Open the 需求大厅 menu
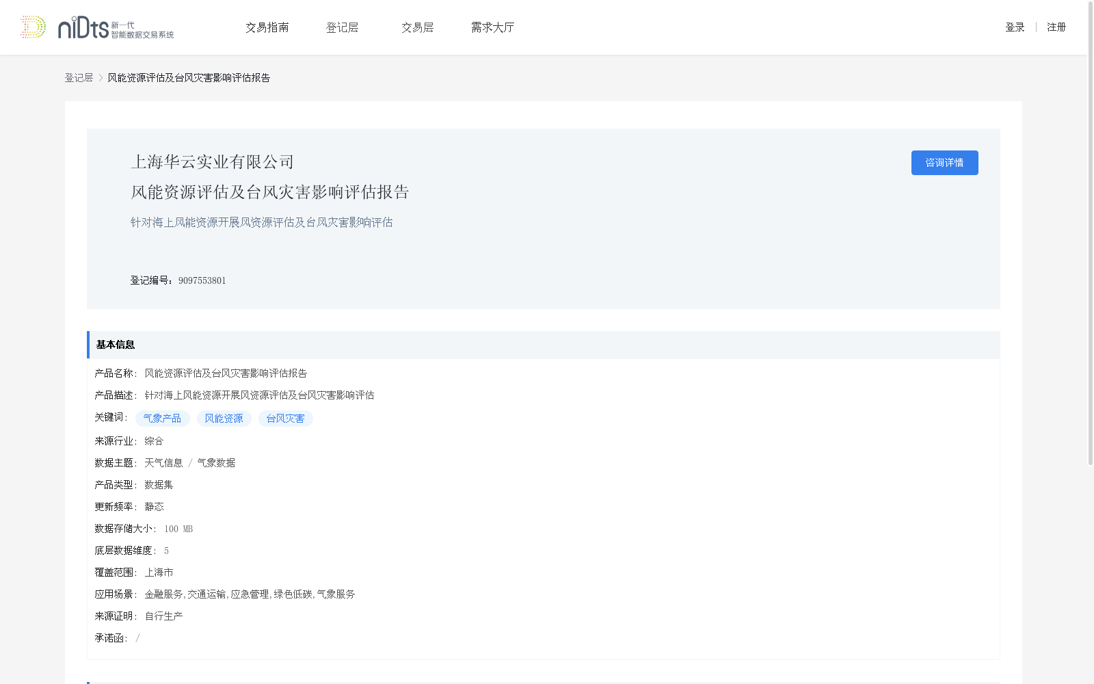This screenshot has height=684, width=1094. (492, 27)
